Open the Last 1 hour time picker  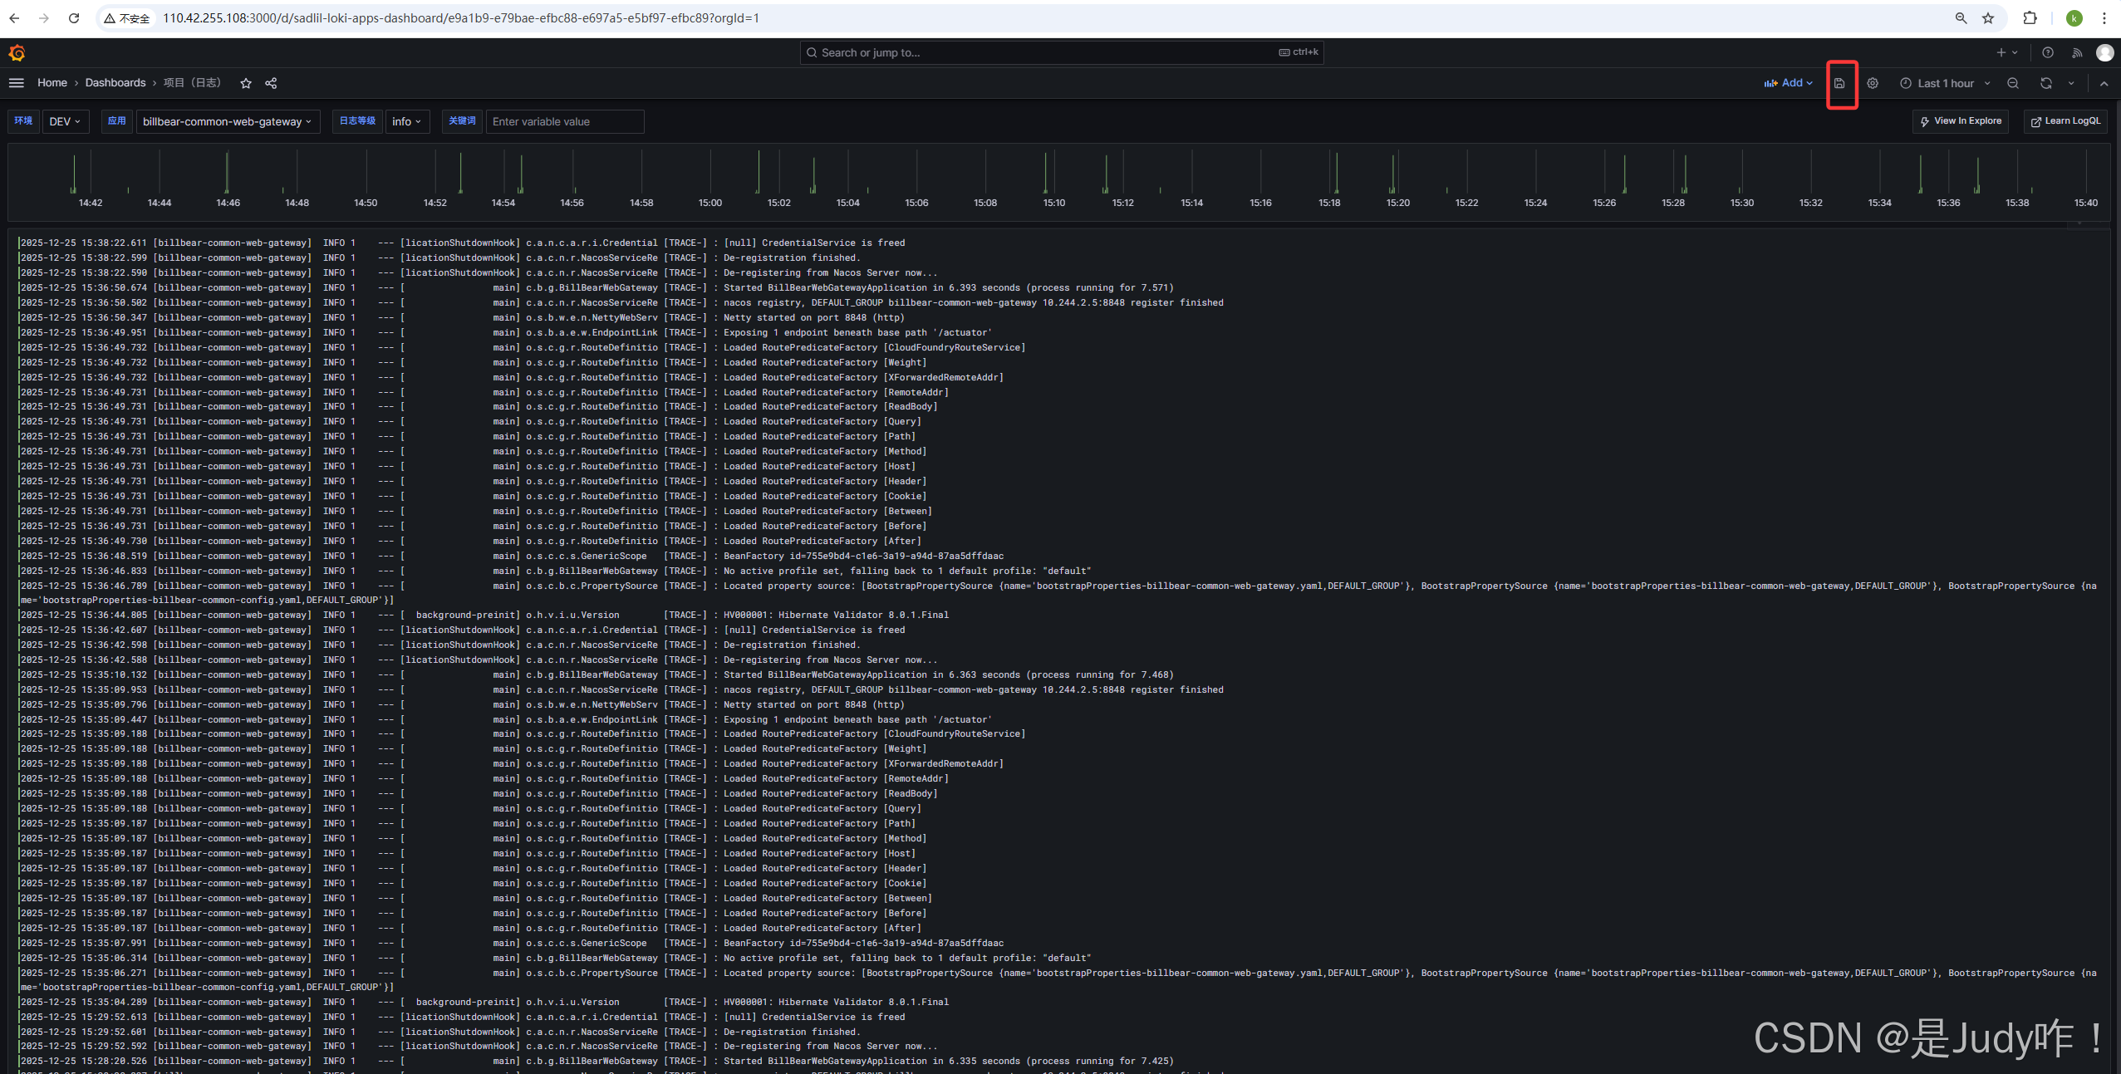pos(1945,83)
